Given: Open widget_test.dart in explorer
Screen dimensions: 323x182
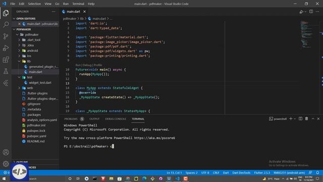Looking at the screenshot, I should (40, 82).
